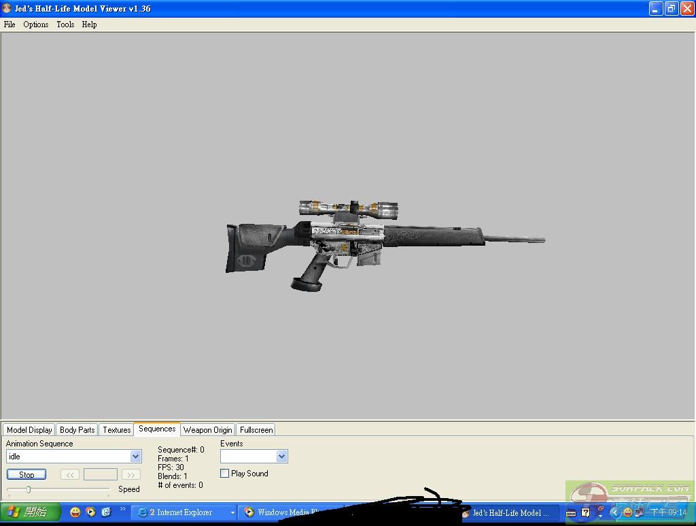Launch the smiley face quick launch icon
Screen dimensions: 696x526
pyautogui.click(x=75, y=512)
